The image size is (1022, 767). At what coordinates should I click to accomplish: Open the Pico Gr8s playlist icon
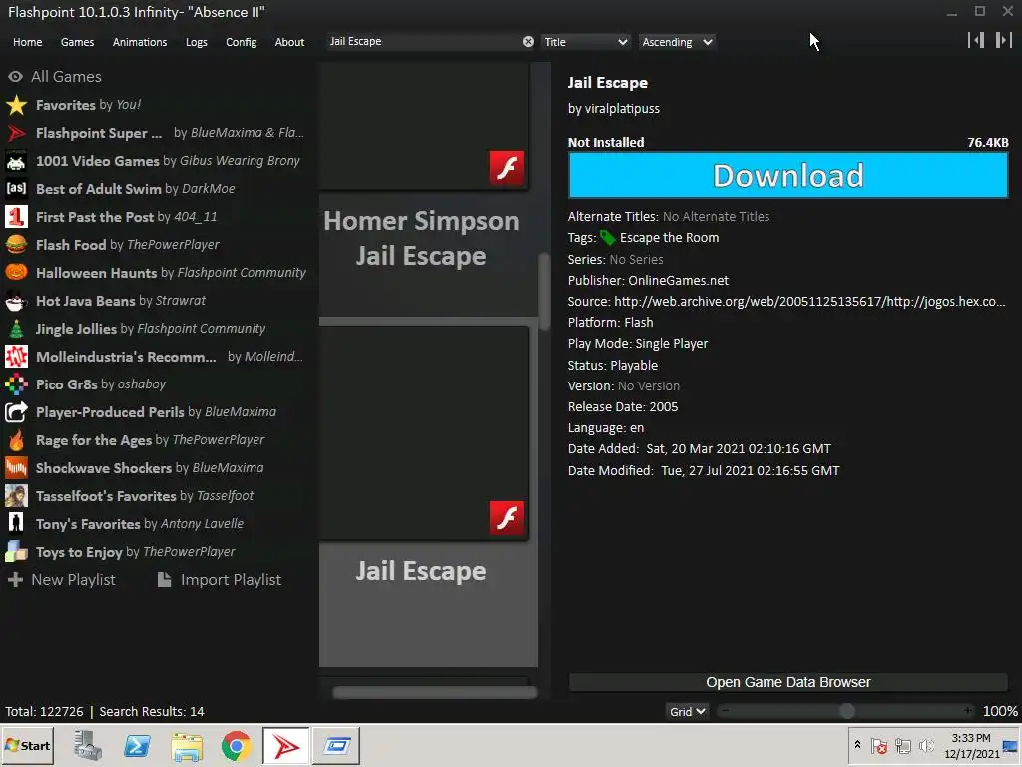(16, 384)
